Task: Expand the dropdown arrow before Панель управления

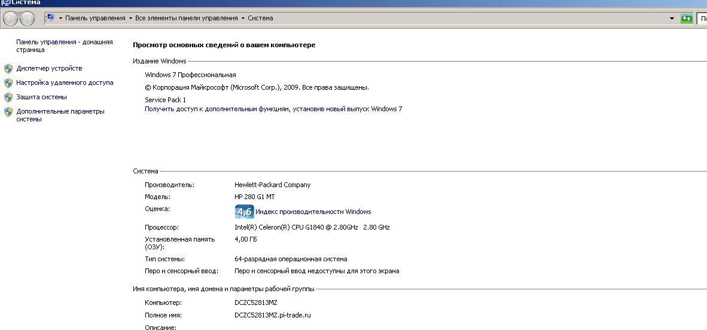Action: point(60,19)
